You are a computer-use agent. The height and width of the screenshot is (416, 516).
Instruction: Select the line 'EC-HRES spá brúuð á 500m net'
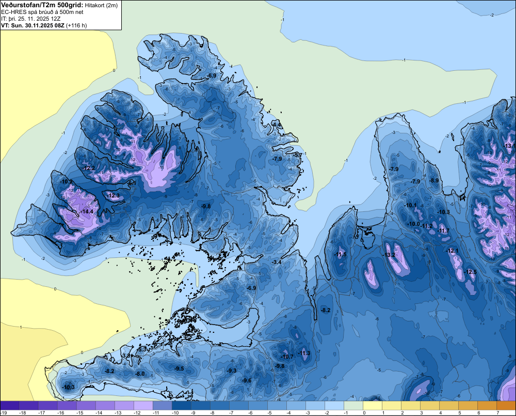[42, 12]
